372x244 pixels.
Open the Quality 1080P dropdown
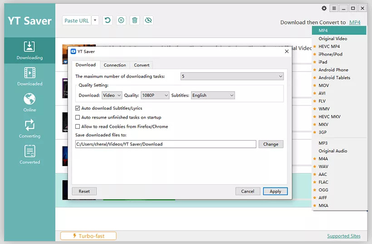154,95
